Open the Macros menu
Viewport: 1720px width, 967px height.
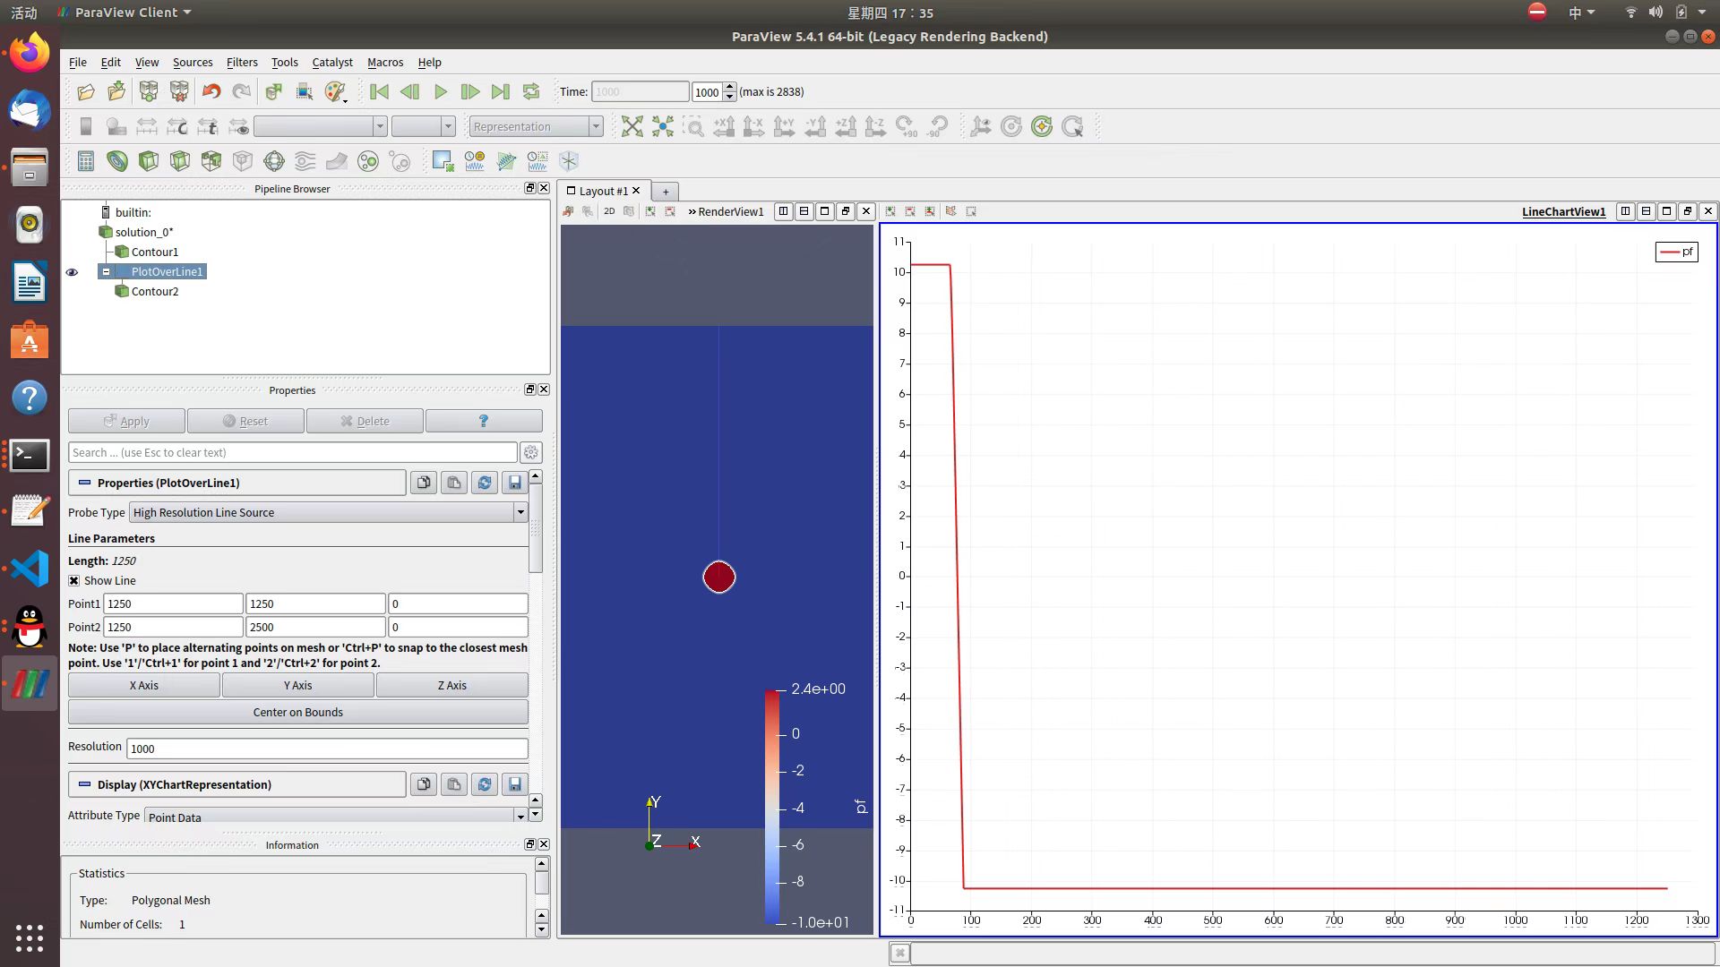pyautogui.click(x=385, y=62)
